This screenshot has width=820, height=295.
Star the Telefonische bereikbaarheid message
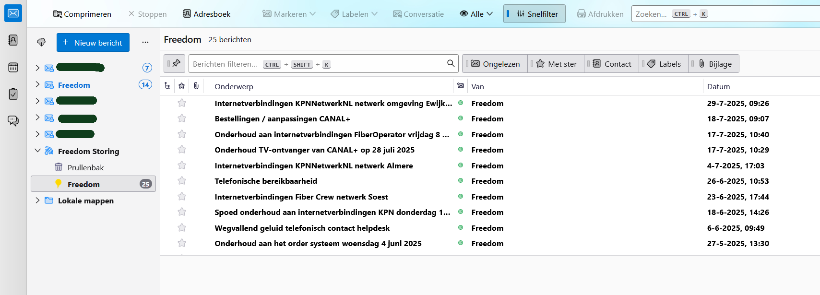(182, 181)
